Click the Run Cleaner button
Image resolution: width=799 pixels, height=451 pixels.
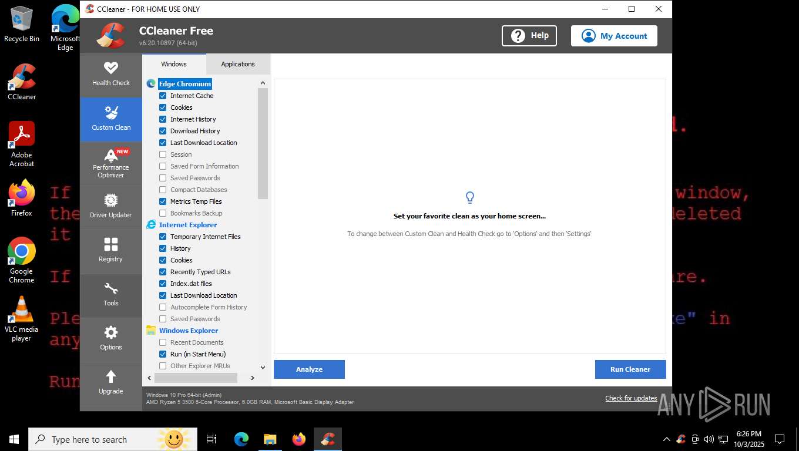[x=630, y=369]
